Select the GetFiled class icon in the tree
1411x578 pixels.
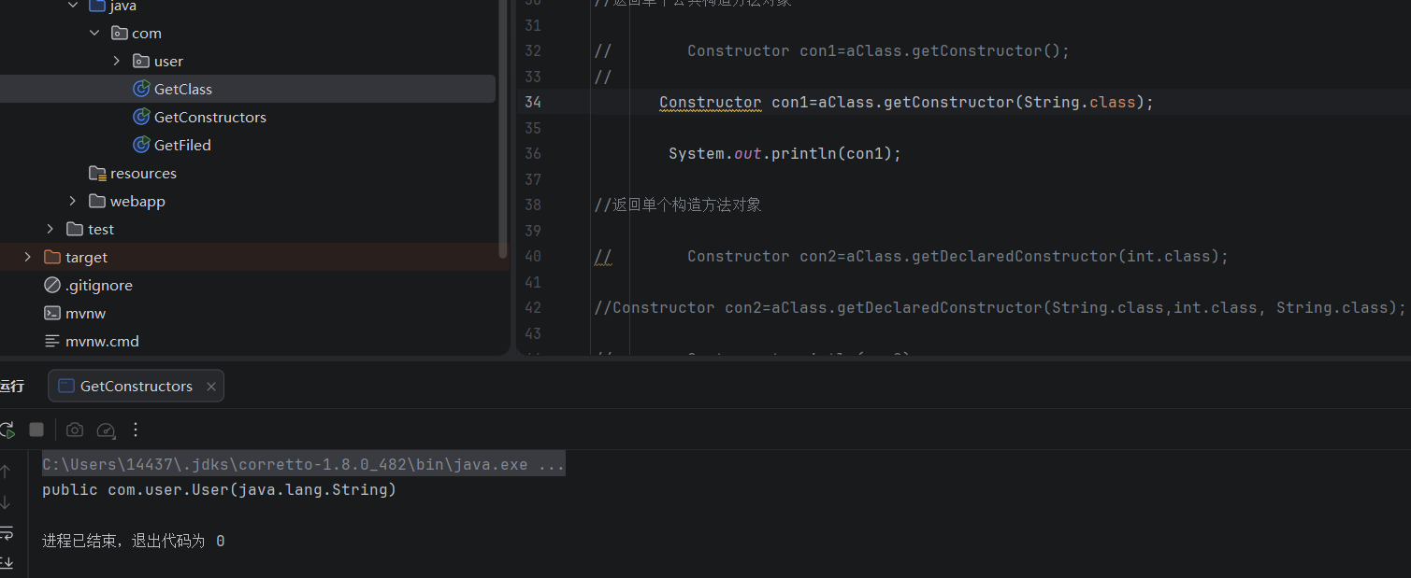(x=141, y=145)
